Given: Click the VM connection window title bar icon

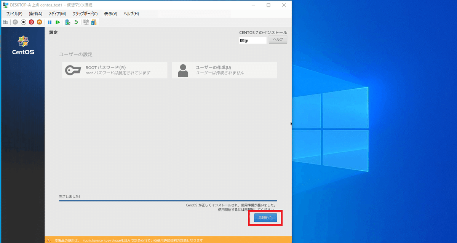Looking at the screenshot, I should click(6, 5).
